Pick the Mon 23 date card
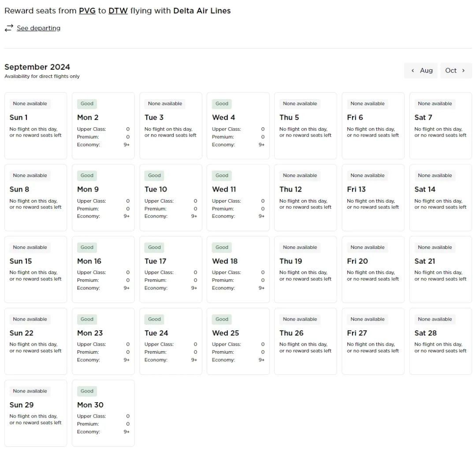Viewport: 476px width, 452px height. coord(103,341)
